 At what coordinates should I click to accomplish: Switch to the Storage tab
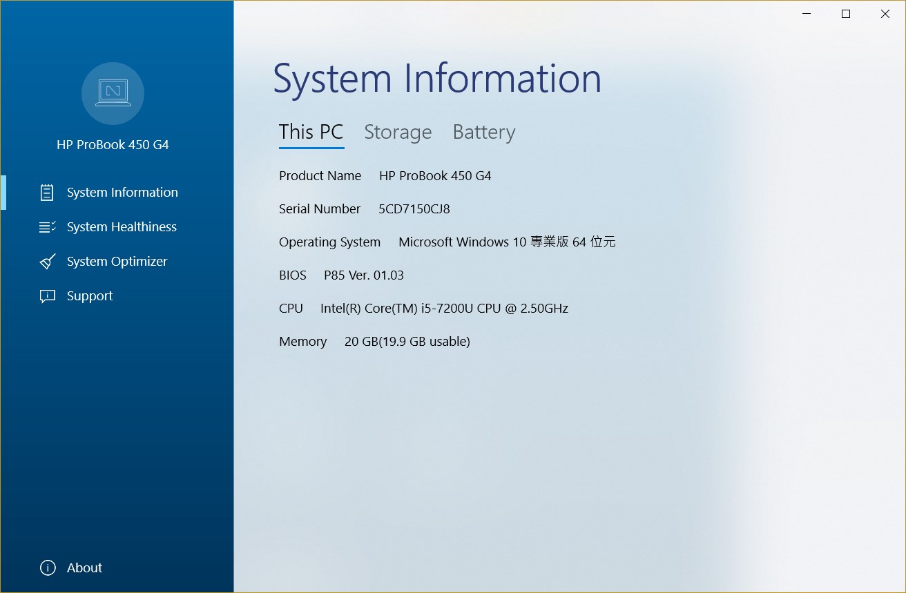398,132
